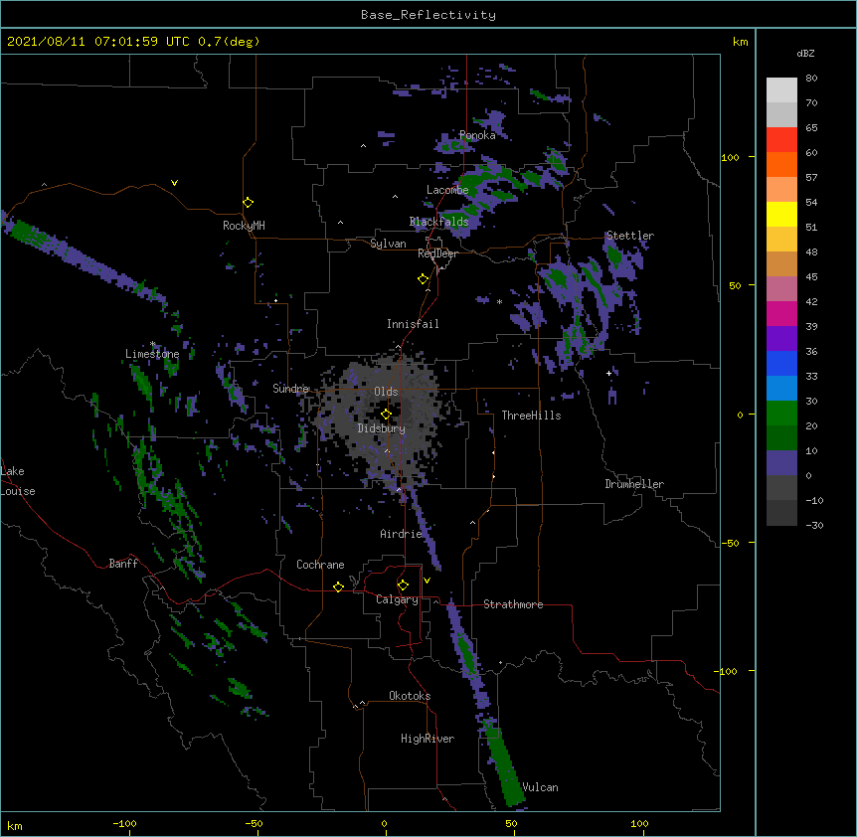857x837 pixels.
Task: Pick the yellow 54-51 dBZ legend swatch
Action: pos(781,215)
